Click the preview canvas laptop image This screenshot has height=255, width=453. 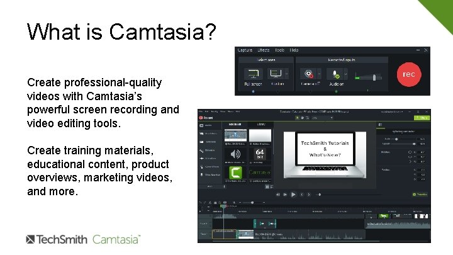click(x=325, y=155)
